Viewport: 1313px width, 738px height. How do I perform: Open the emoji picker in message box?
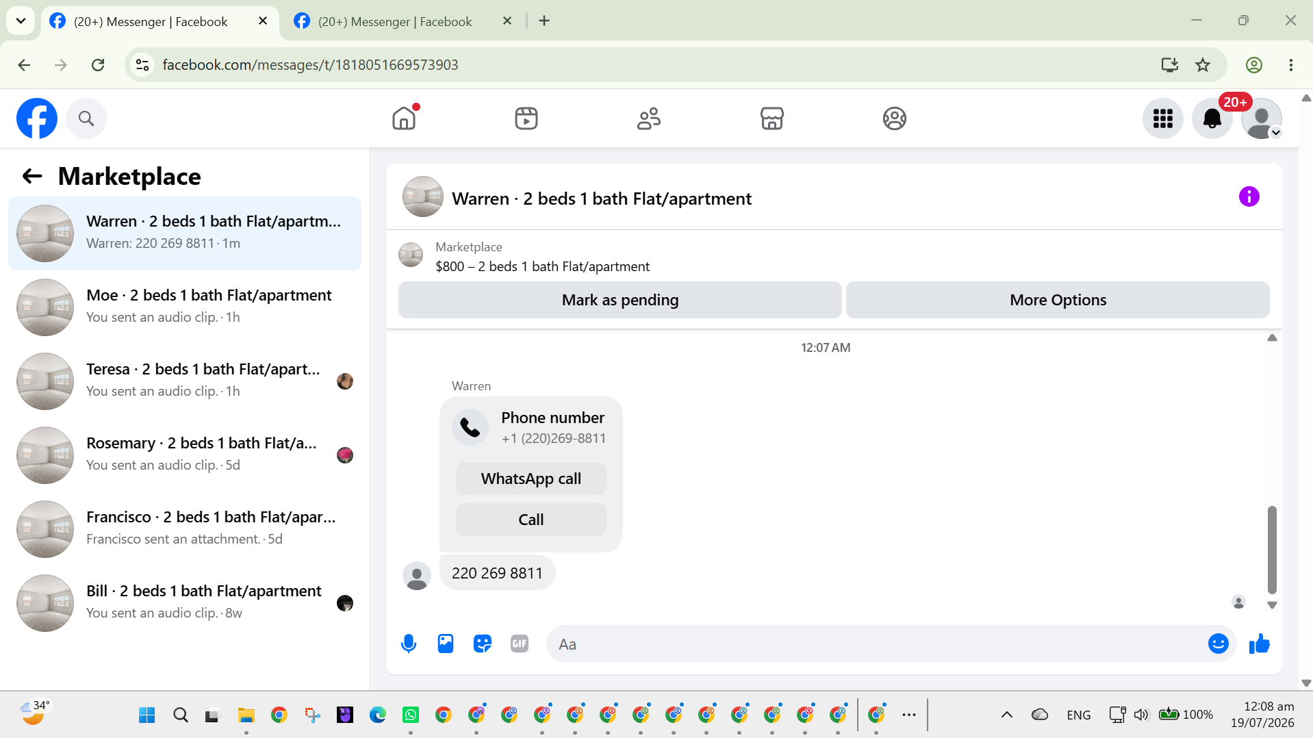pos(1218,644)
